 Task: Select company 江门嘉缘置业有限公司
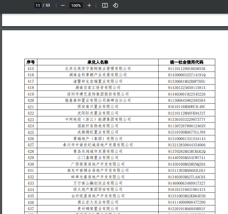click(98, 158)
